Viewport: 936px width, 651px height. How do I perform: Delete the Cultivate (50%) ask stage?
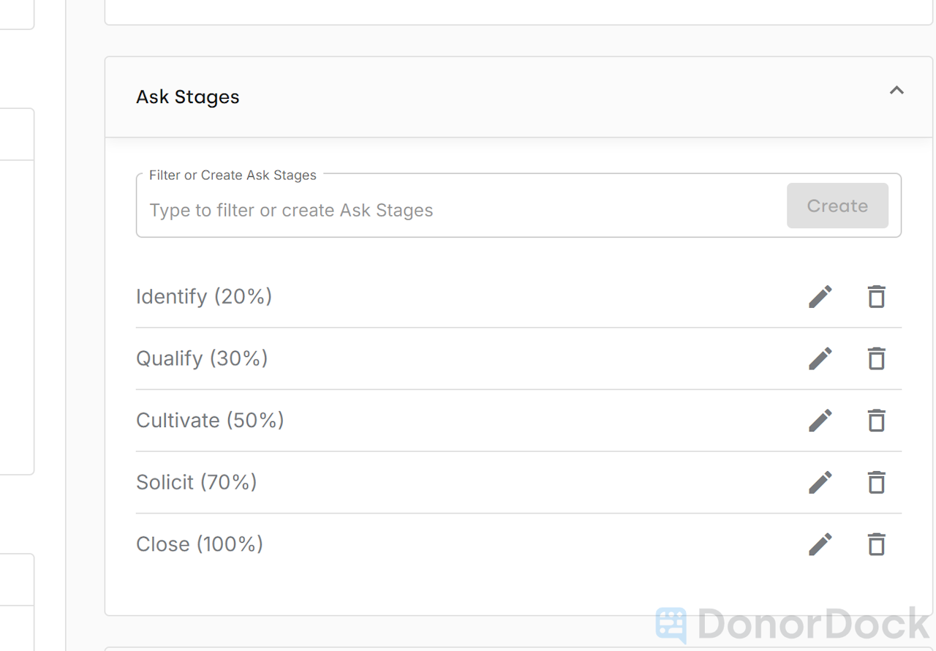(876, 420)
